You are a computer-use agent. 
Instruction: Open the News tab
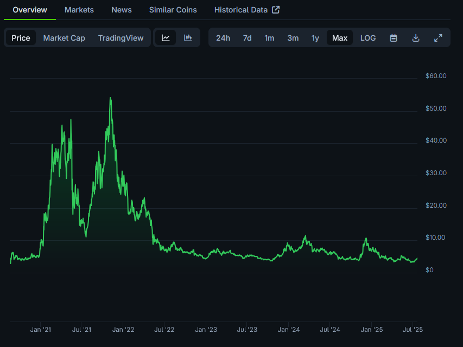coord(122,10)
